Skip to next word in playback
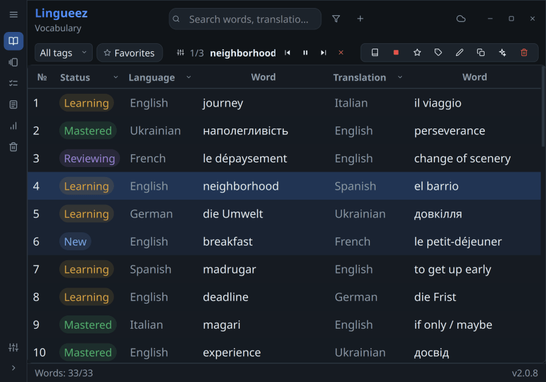The height and width of the screenshot is (382, 546). pyautogui.click(x=323, y=53)
